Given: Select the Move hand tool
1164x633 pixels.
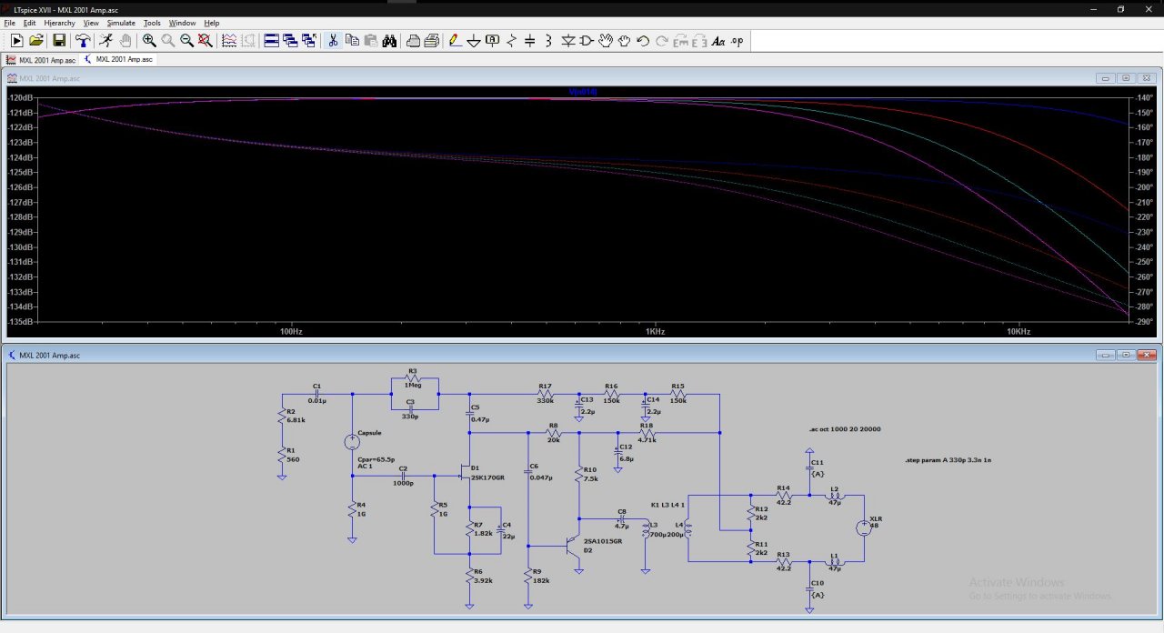Looking at the screenshot, I should (x=606, y=41).
